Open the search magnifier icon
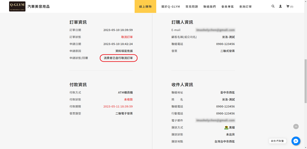This screenshot has width=307, height=149. pyautogui.click(x=273, y=6)
